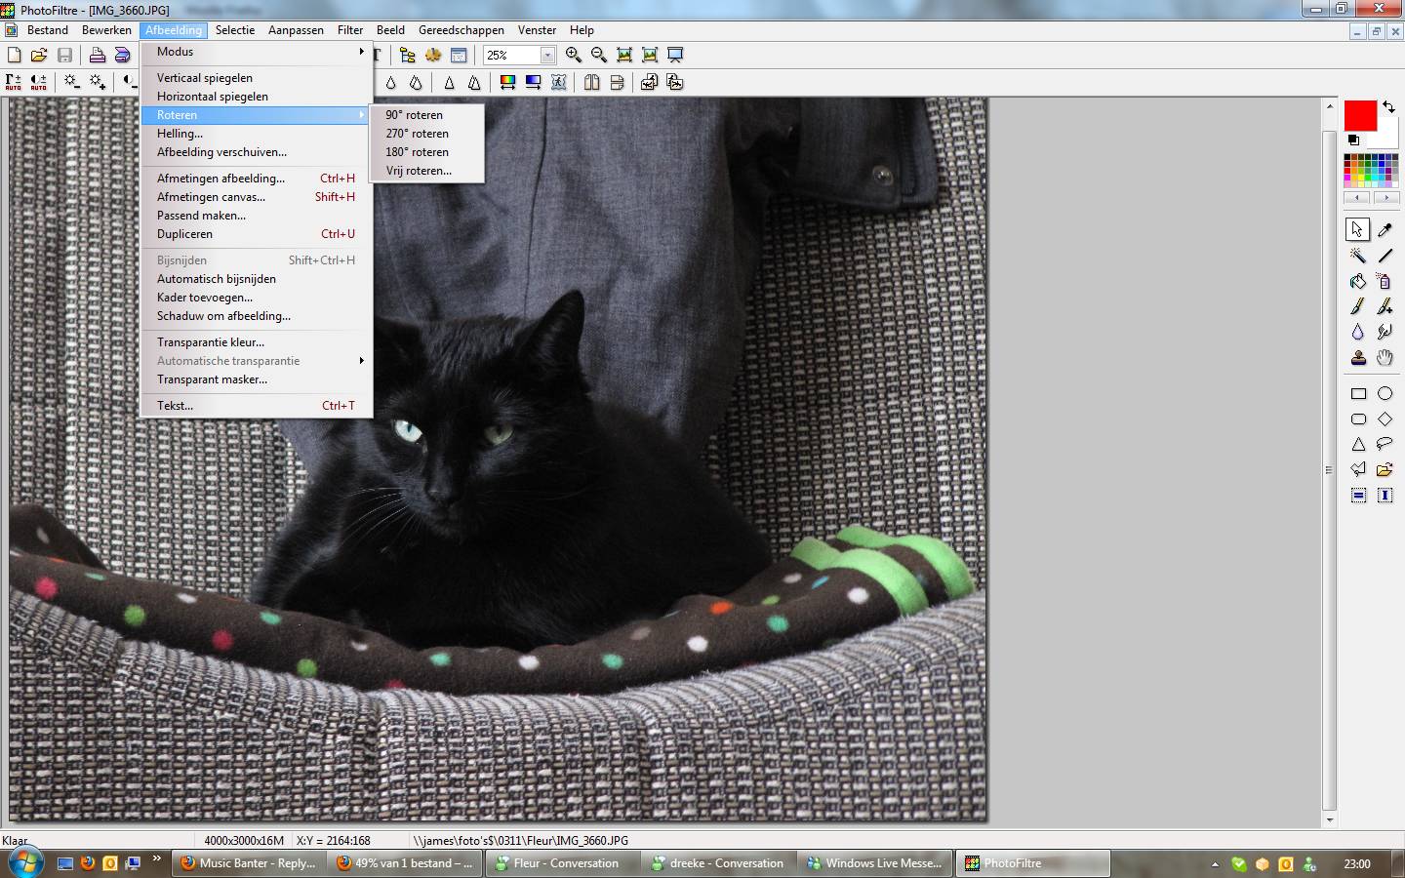1405x878 pixels.
Task: Open the Windows Start orb
Action: 24,862
